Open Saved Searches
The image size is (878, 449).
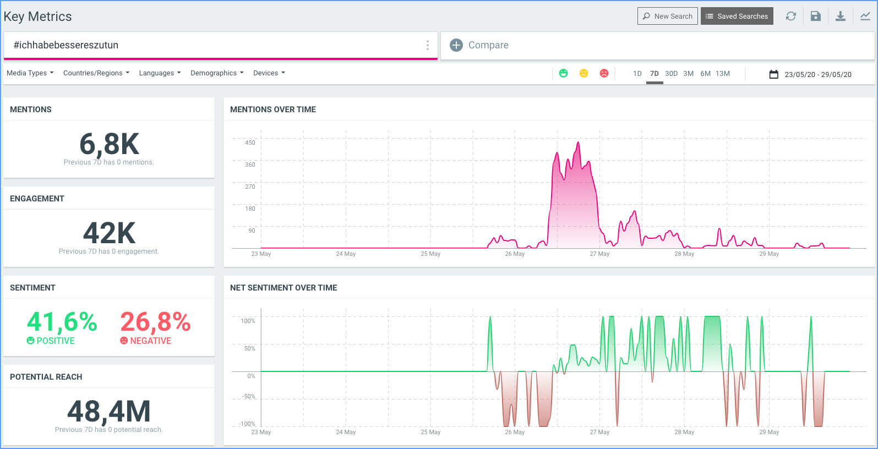coord(737,17)
